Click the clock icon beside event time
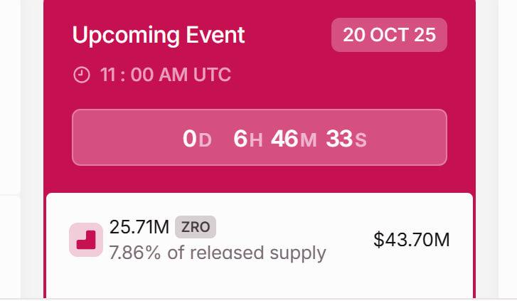 pos(82,75)
